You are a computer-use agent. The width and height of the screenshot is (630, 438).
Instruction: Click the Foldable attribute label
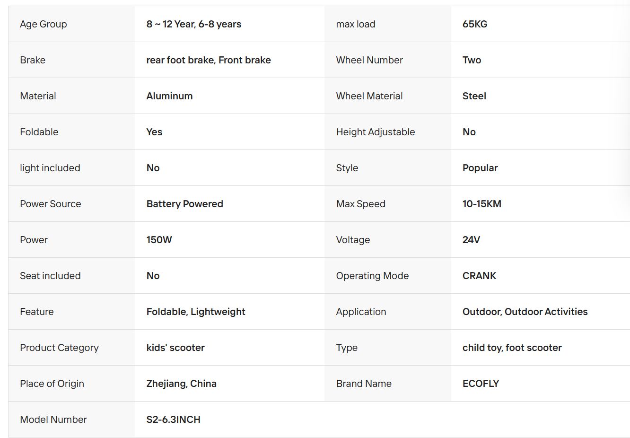pyautogui.click(x=39, y=132)
